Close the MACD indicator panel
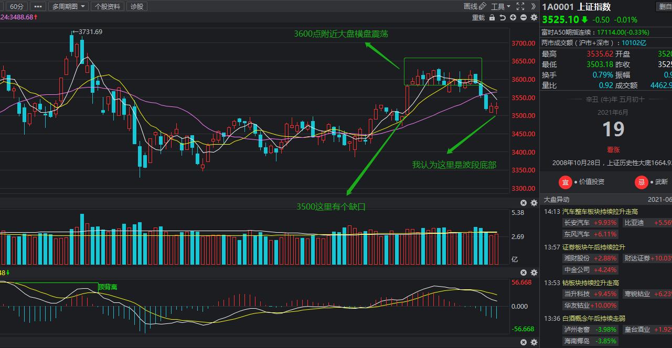 pyautogui.click(x=524, y=273)
